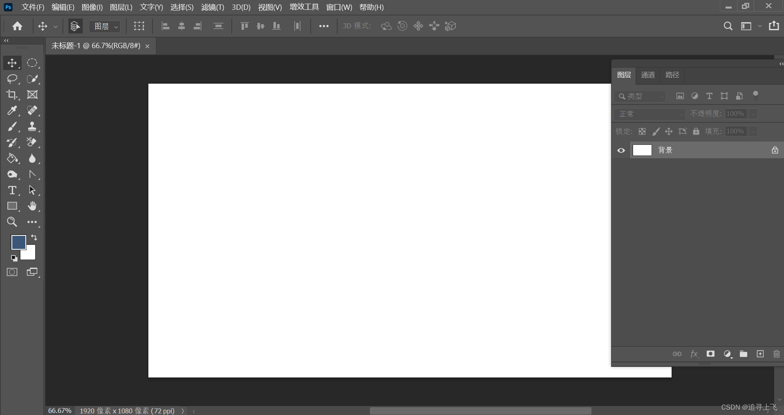Select the Quick Selection brush tool
784x415 pixels.
(x=32, y=79)
